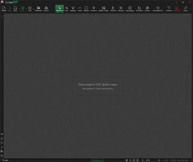Select the Трансформ. transform tool
Screen dimensions: 193x162
tap(130, 9)
